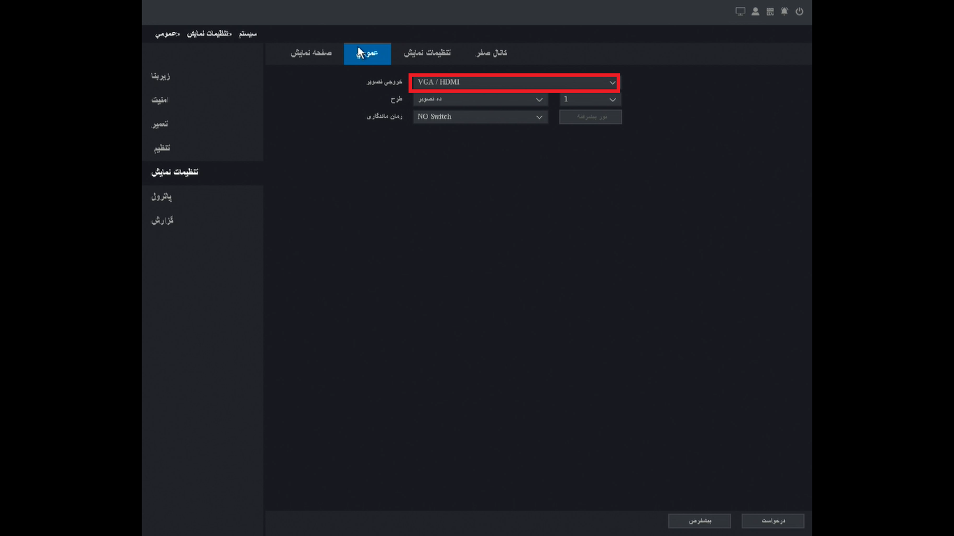The width and height of the screenshot is (954, 536).
Task: Click the greyed button beside NO Switch
Action: pyautogui.click(x=591, y=117)
